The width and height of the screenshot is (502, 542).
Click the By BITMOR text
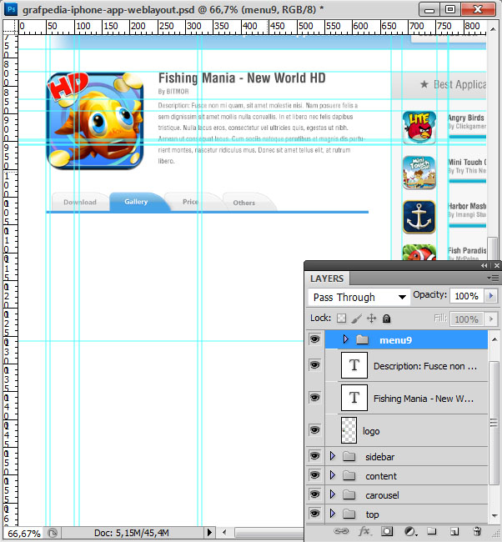173,92
